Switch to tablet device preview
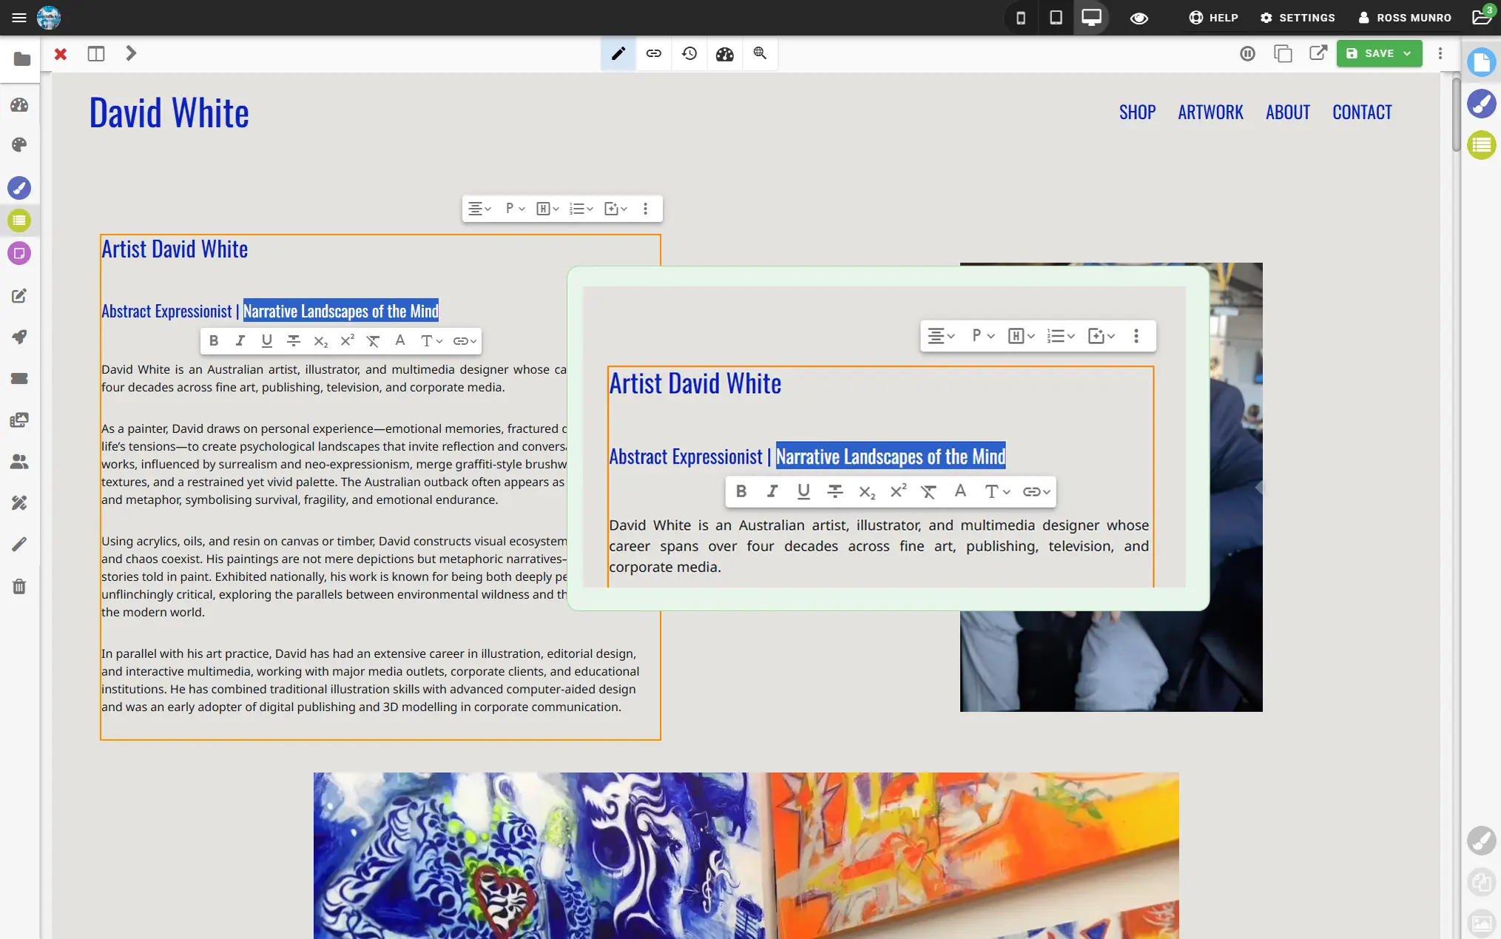1501x939 pixels. pos(1056,18)
